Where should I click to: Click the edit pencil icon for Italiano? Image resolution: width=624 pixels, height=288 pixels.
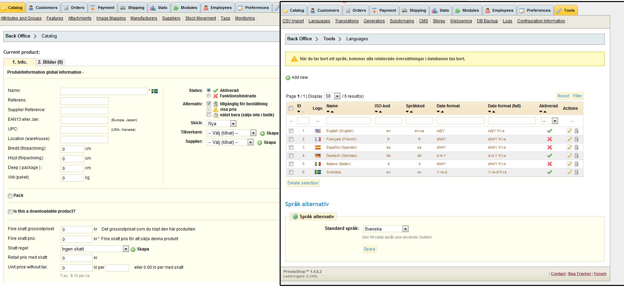(x=569, y=164)
